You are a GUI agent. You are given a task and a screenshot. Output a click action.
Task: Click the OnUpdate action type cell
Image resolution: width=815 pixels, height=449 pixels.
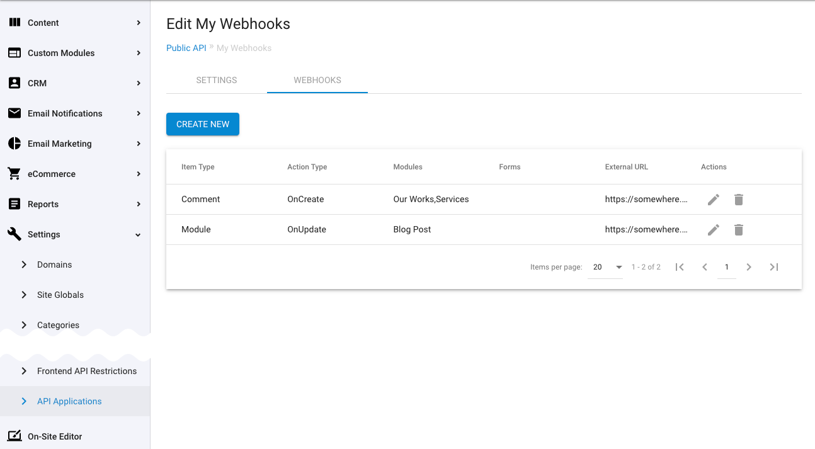tap(307, 229)
